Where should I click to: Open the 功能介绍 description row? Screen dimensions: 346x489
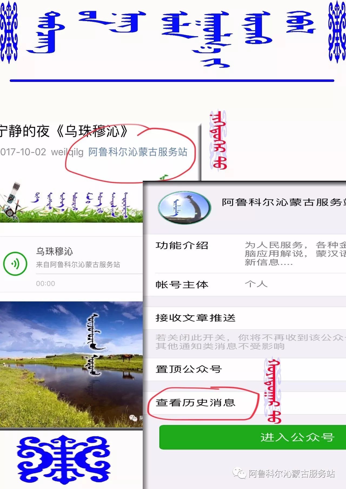click(x=244, y=253)
